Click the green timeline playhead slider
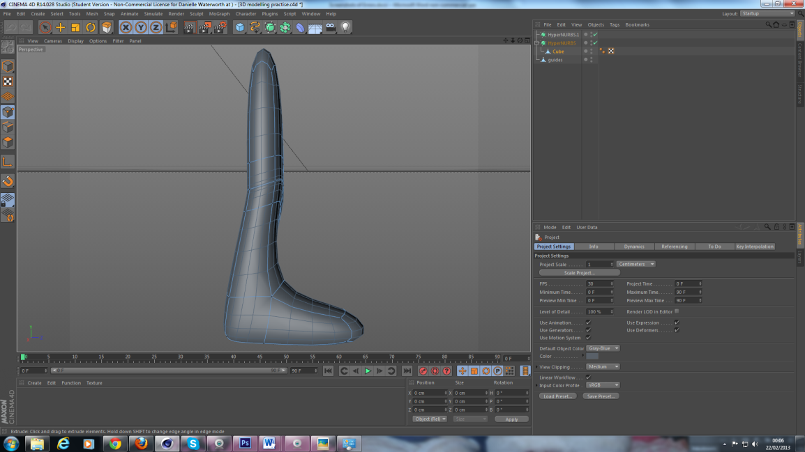This screenshot has width=805, height=452. click(23, 356)
